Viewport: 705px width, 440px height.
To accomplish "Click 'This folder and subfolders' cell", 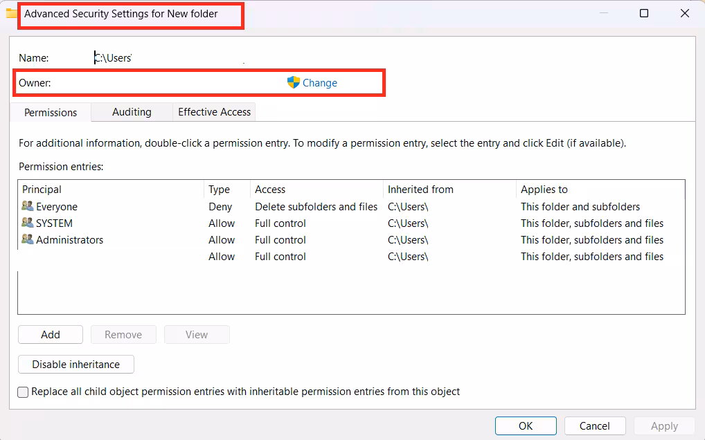I will pos(580,207).
